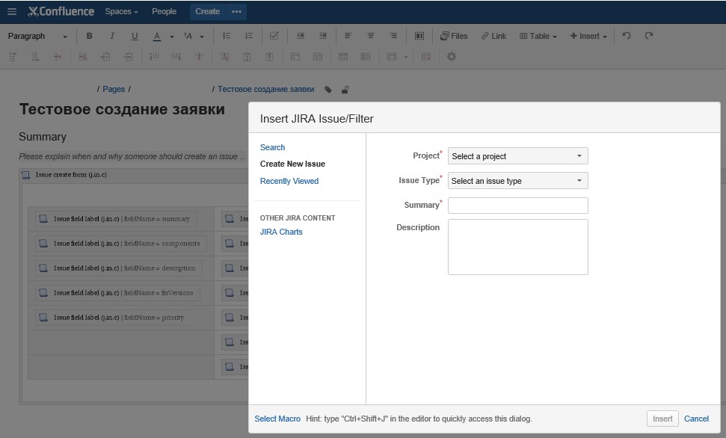This screenshot has width=726, height=438.
Task: Open the Spaces menu
Action: pos(121,11)
